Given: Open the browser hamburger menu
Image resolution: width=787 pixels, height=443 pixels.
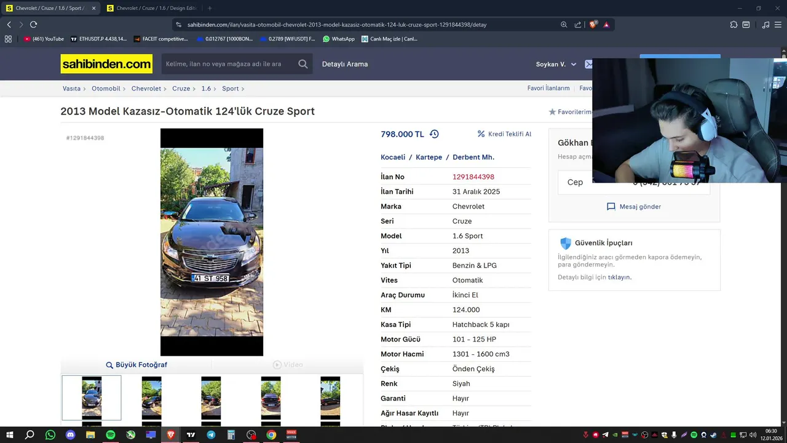Looking at the screenshot, I should pyautogui.click(x=778, y=25).
